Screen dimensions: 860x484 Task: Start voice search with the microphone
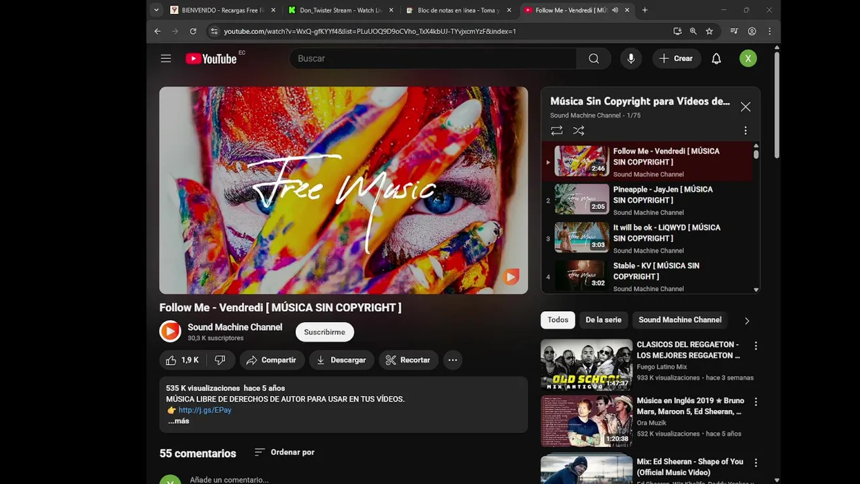tap(631, 58)
